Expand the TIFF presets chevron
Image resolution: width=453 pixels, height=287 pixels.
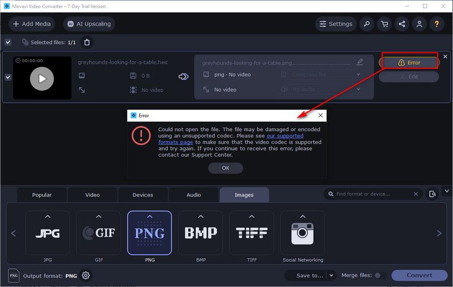(252, 216)
